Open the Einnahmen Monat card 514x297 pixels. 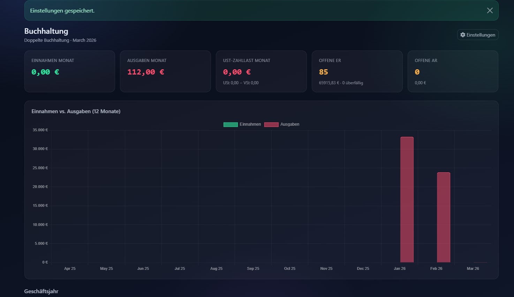pyautogui.click(x=70, y=71)
